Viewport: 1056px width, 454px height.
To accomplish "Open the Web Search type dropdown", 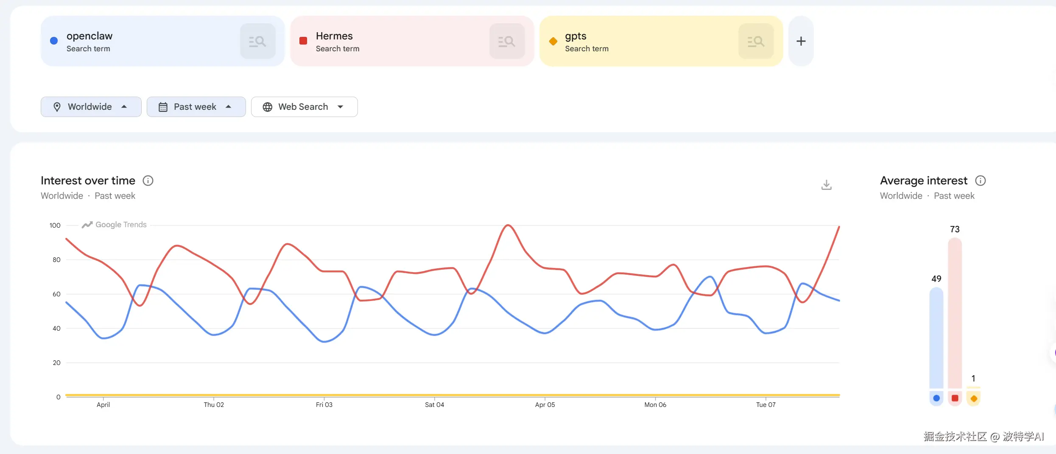I will [x=304, y=107].
